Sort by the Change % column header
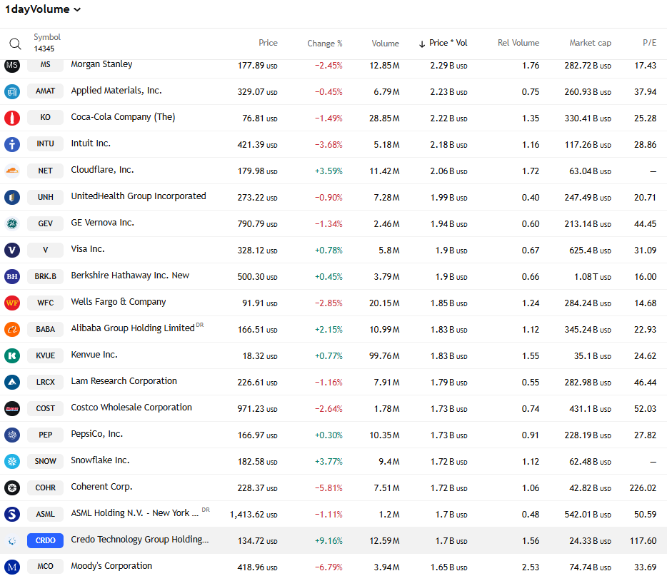667x576 pixels. (x=324, y=44)
